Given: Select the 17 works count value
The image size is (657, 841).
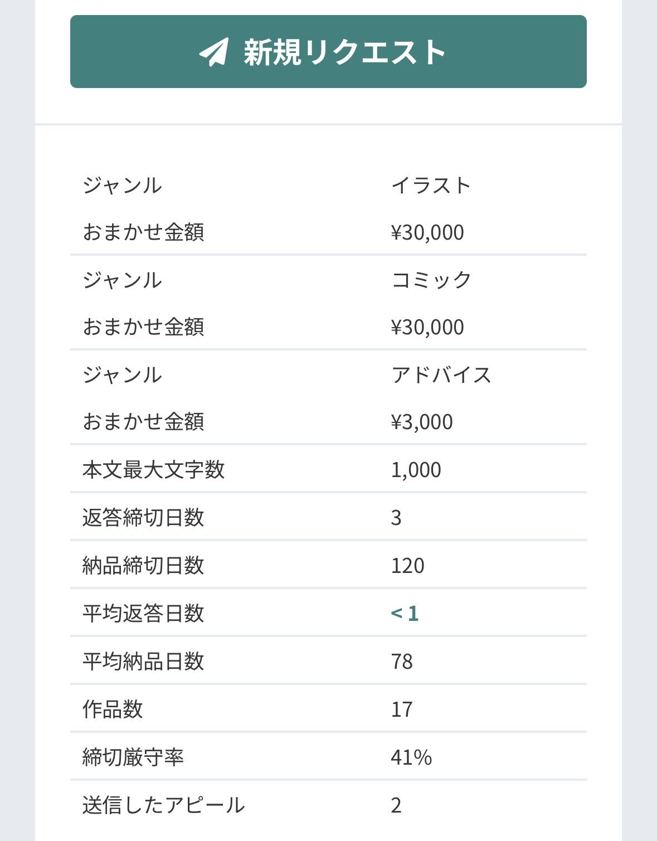Looking at the screenshot, I should point(402,709).
